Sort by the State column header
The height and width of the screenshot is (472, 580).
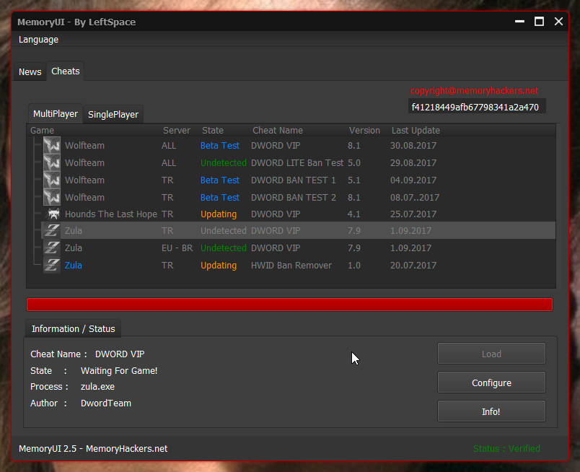coord(213,131)
